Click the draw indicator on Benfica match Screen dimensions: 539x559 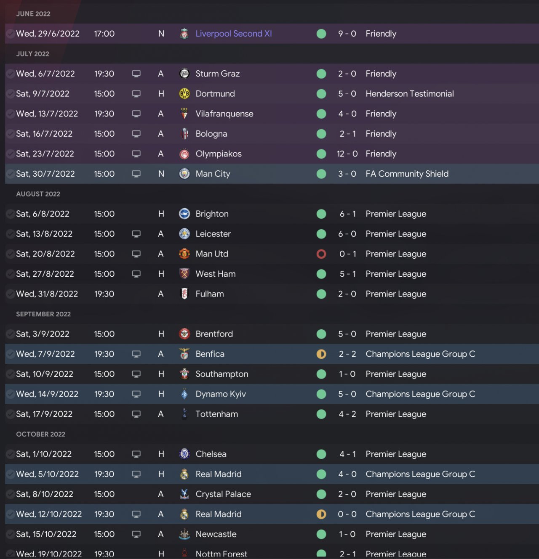321,354
